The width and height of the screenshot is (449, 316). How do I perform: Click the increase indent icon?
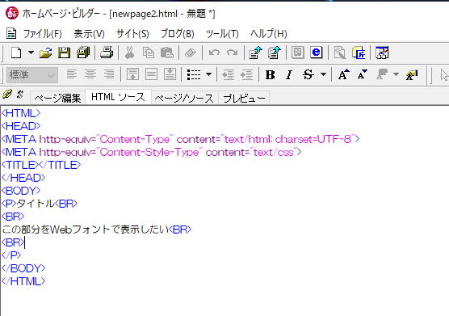[x=246, y=74]
